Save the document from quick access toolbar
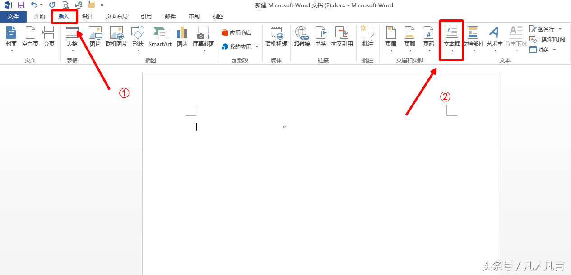 [x=21, y=5]
